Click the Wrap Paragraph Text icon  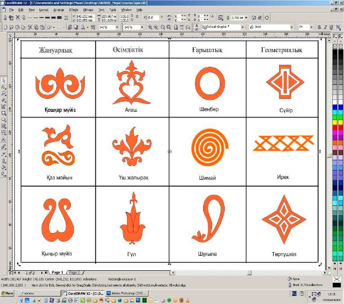(221, 18)
